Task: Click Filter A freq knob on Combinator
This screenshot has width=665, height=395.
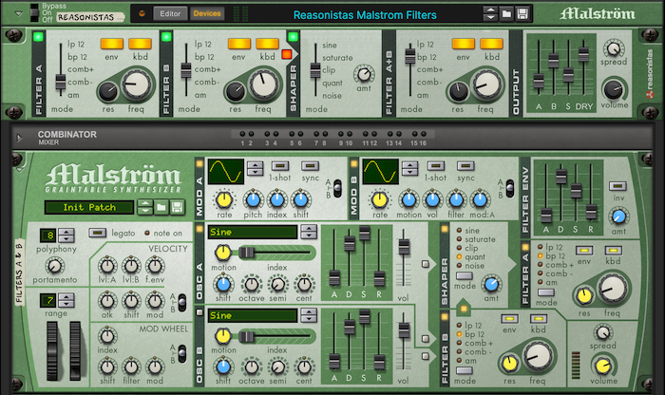Action: pos(136,84)
